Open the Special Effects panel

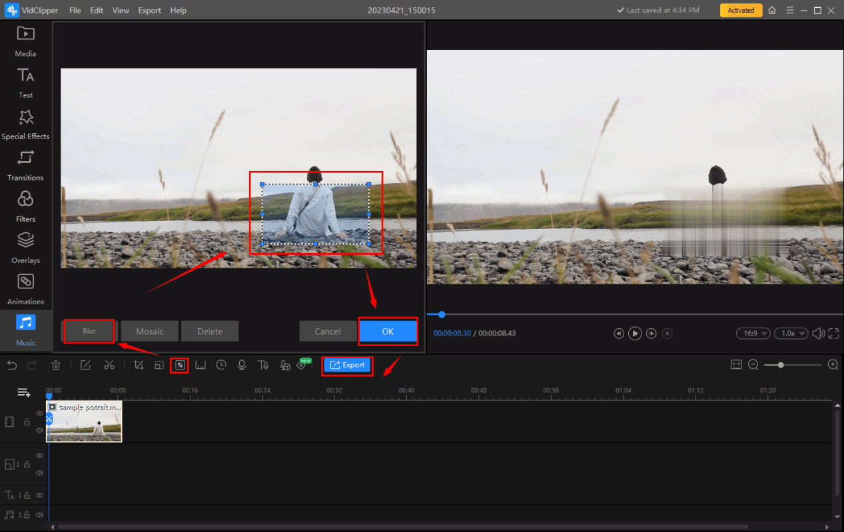(x=25, y=125)
